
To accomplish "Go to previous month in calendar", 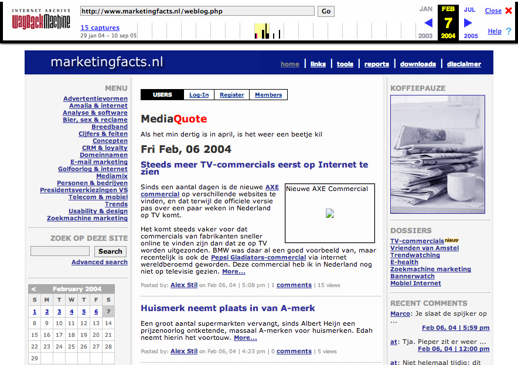I will (34, 289).
